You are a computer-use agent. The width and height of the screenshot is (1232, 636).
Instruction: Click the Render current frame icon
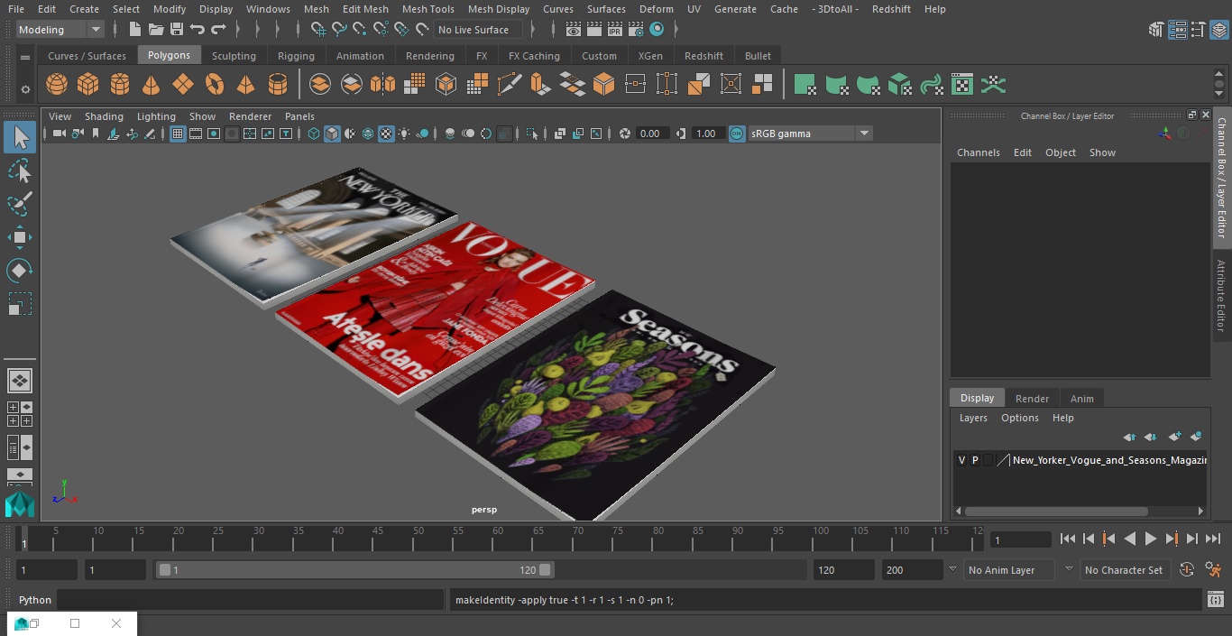click(594, 30)
